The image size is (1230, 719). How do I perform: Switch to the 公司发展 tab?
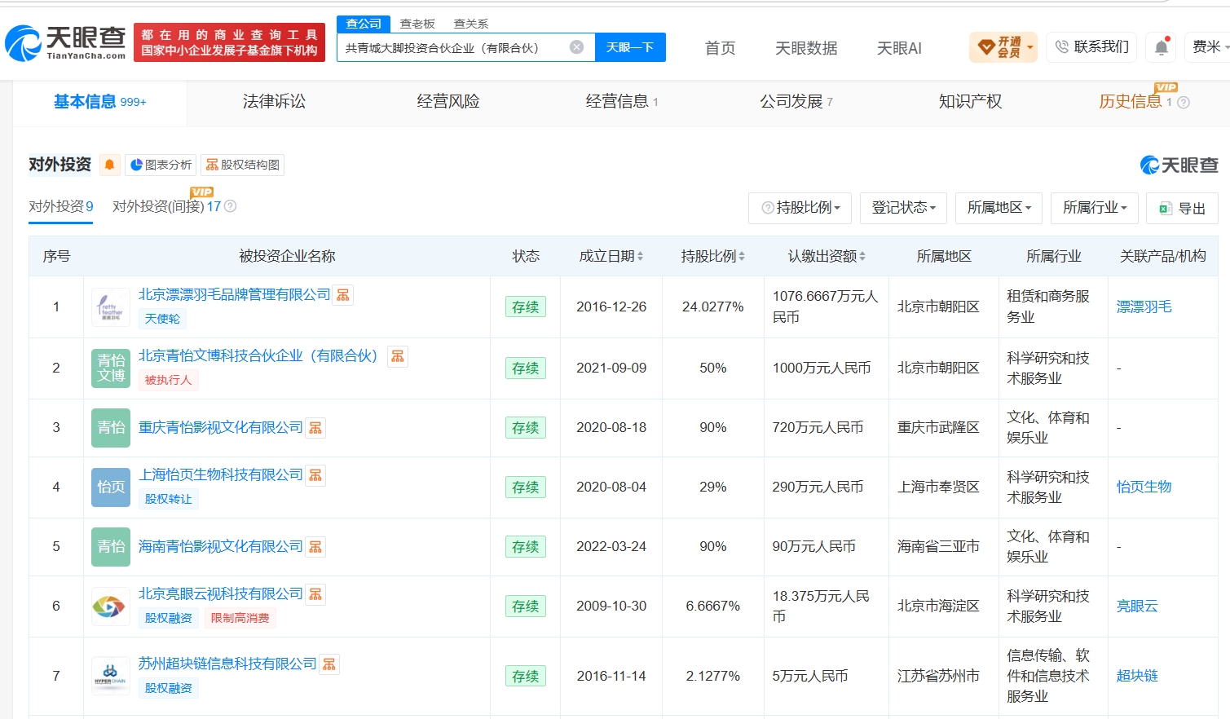tap(796, 102)
